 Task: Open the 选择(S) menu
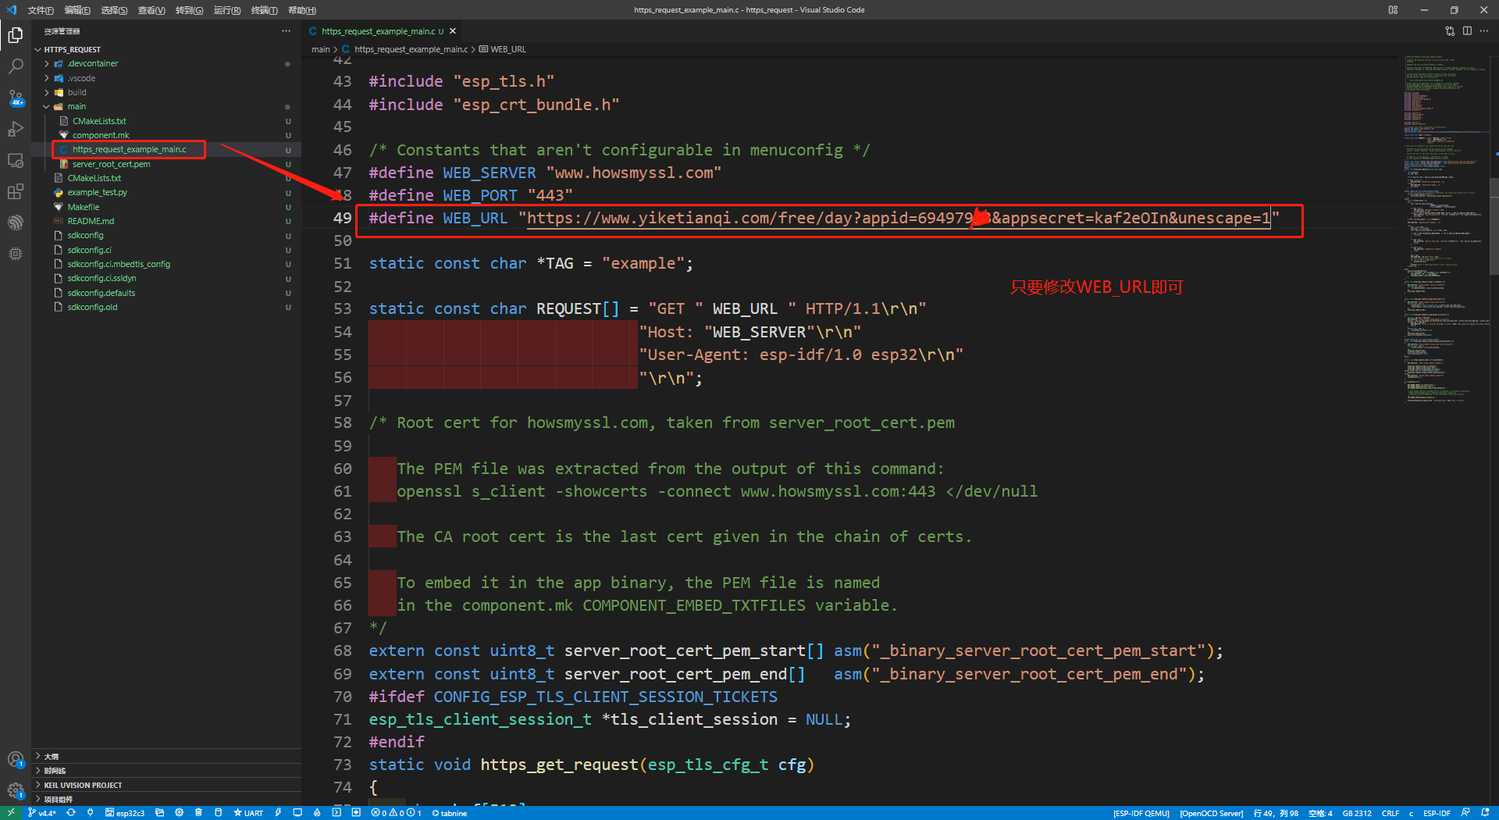(114, 10)
